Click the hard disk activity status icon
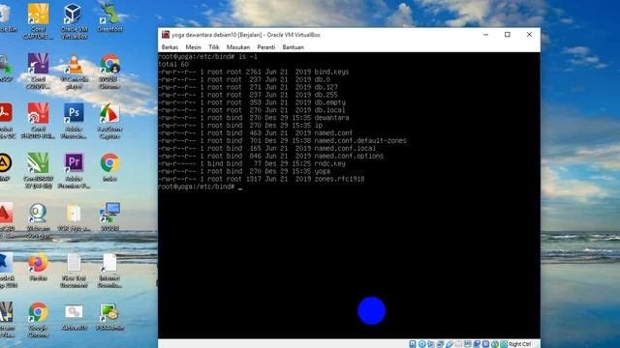Image resolution: width=620 pixels, height=348 pixels. (413, 344)
